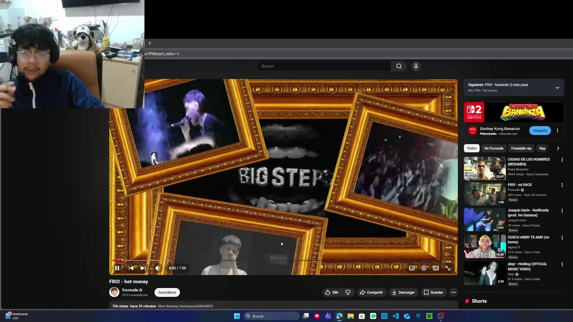This screenshot has width=573, height=322.
Task: Open options for CIUDAD DE LOS HOMBRES
Action: click(x=562, y=160)
